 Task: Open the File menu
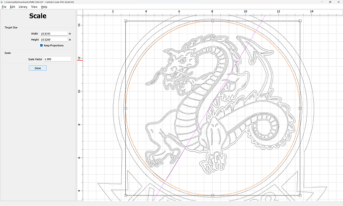tap(4, 7)
